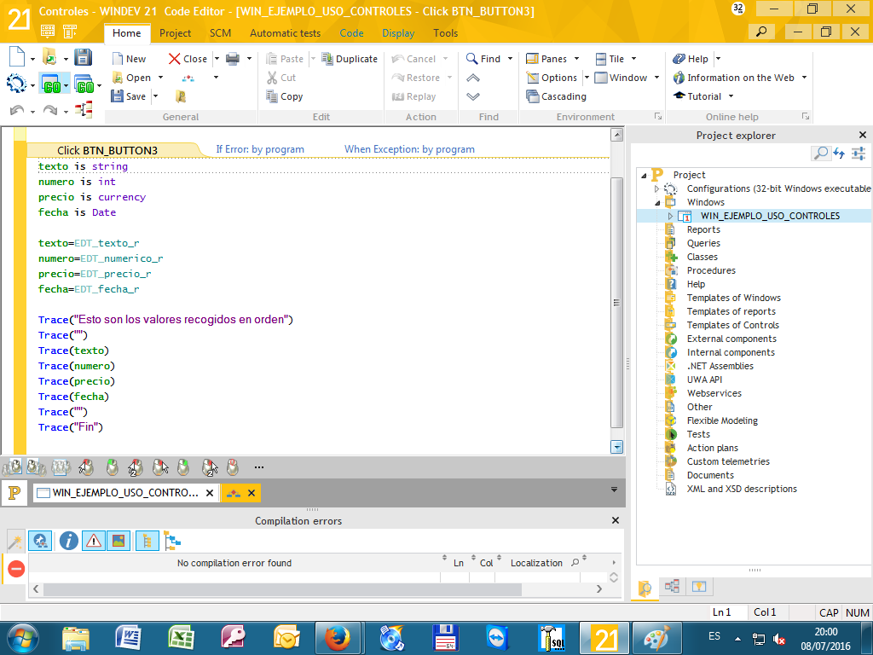Image resolution: width=873 pixels, height=655 pixels.
Task: Toggle the warnings filter triangle icon
Action: (94, 540)
